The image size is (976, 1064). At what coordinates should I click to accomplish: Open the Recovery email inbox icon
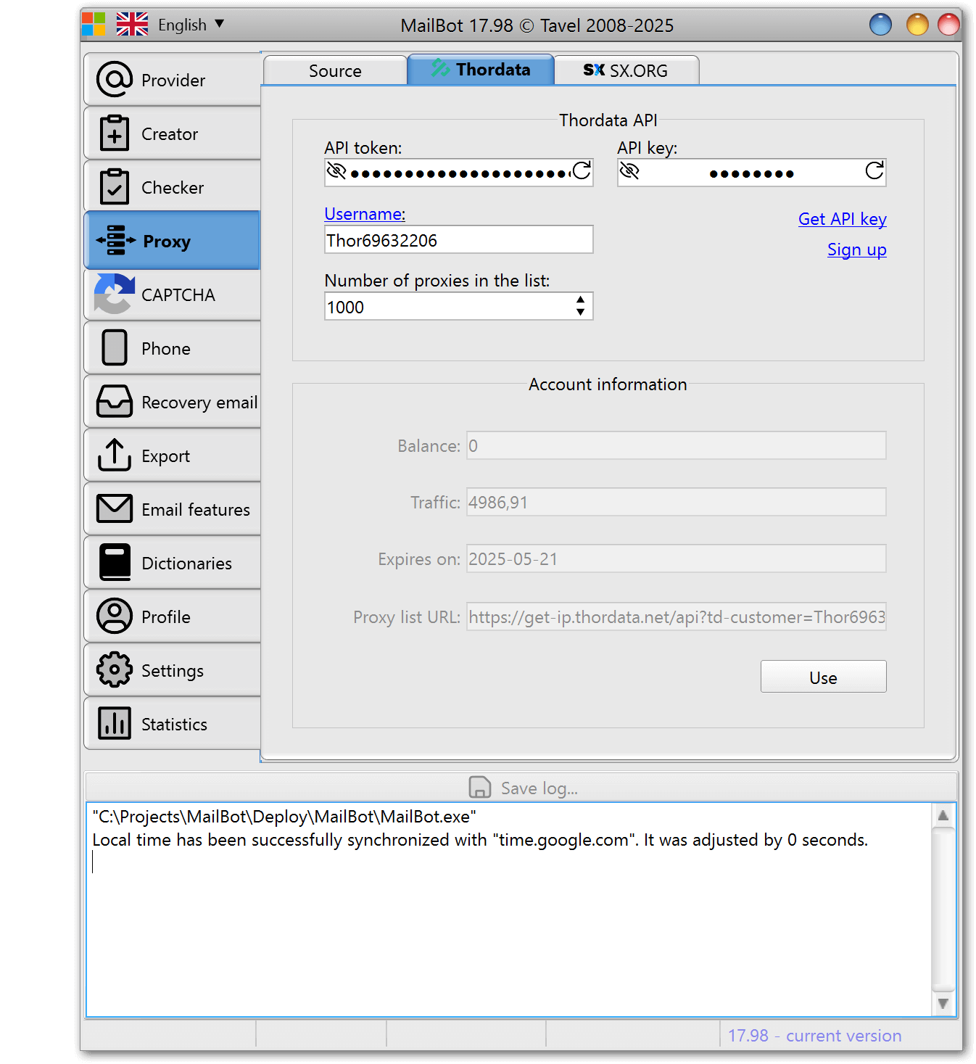point(115,401)
